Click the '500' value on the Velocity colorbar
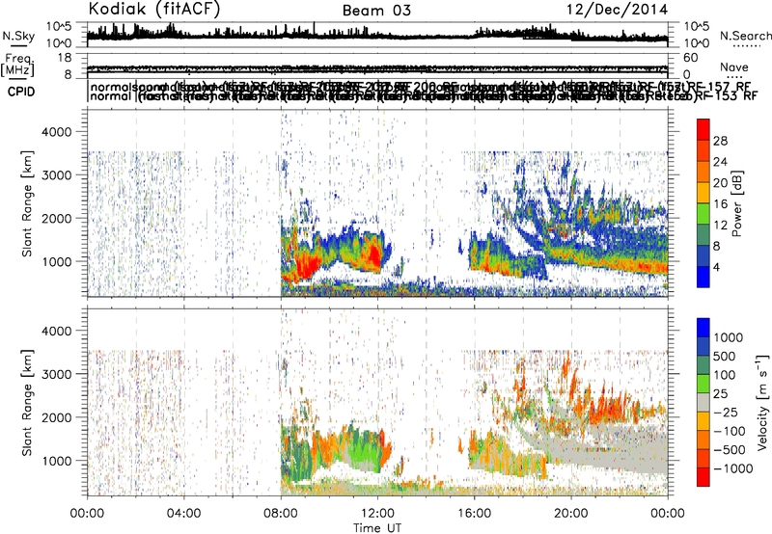Screen dimensions: 772x534 725,357
